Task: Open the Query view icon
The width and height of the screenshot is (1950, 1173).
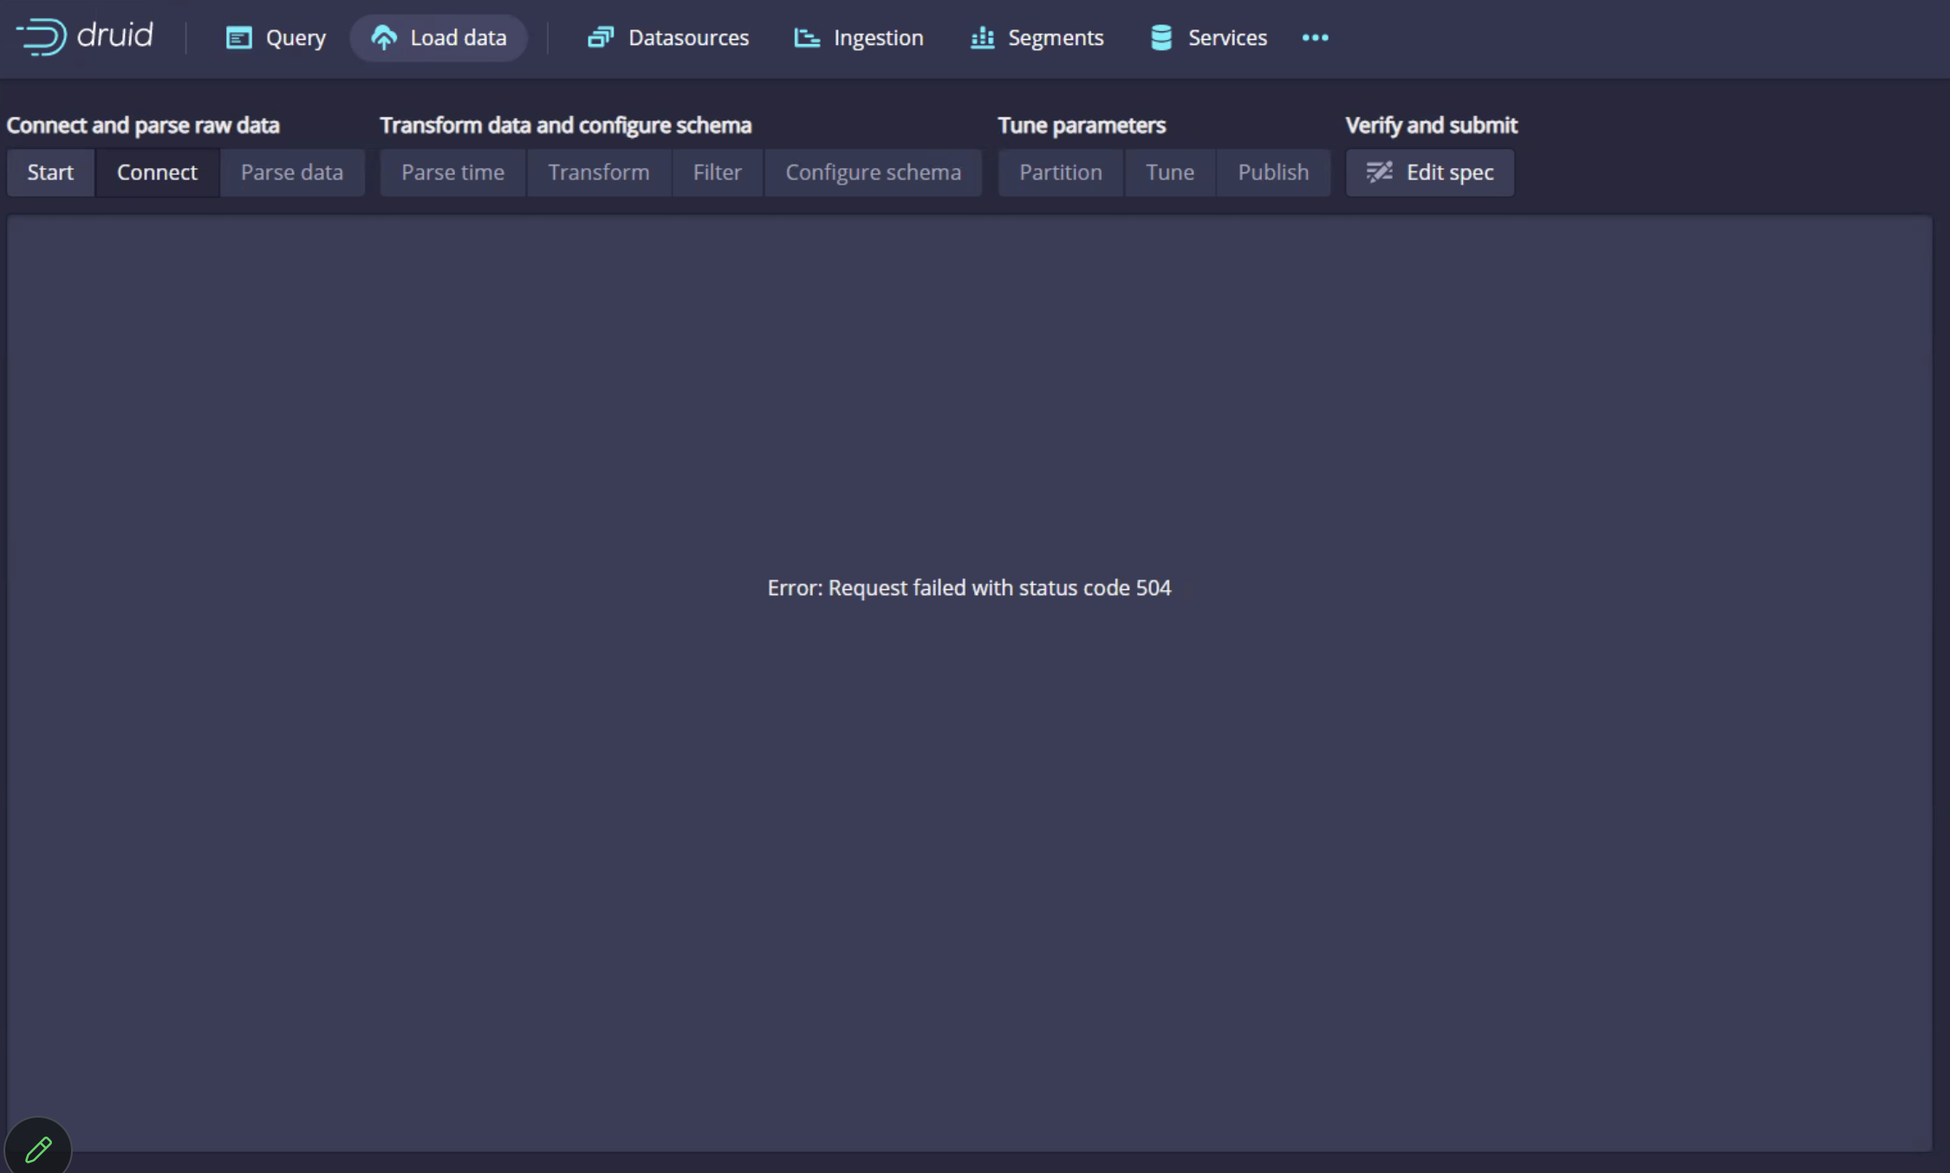Action: 238,37
